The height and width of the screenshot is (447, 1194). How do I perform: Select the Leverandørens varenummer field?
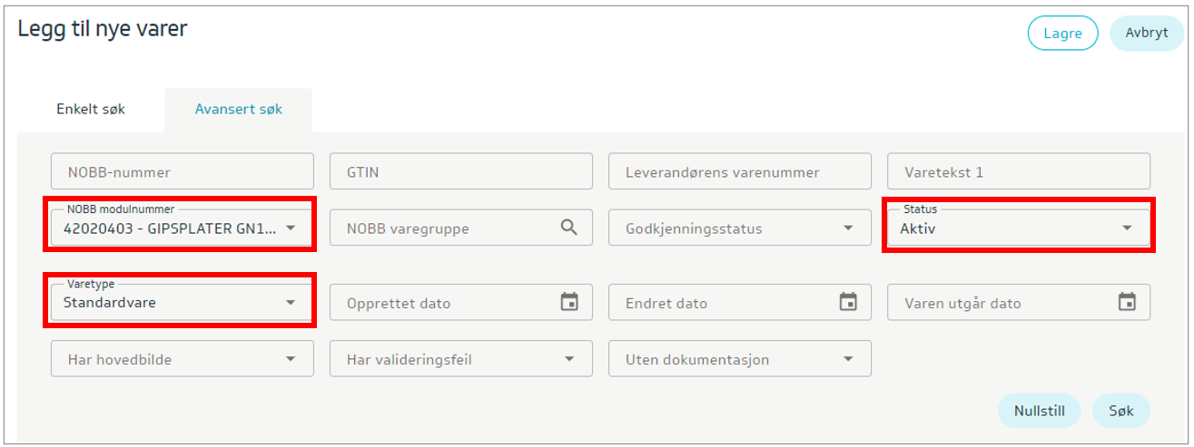pyautogui.click(x=739, y=171)
